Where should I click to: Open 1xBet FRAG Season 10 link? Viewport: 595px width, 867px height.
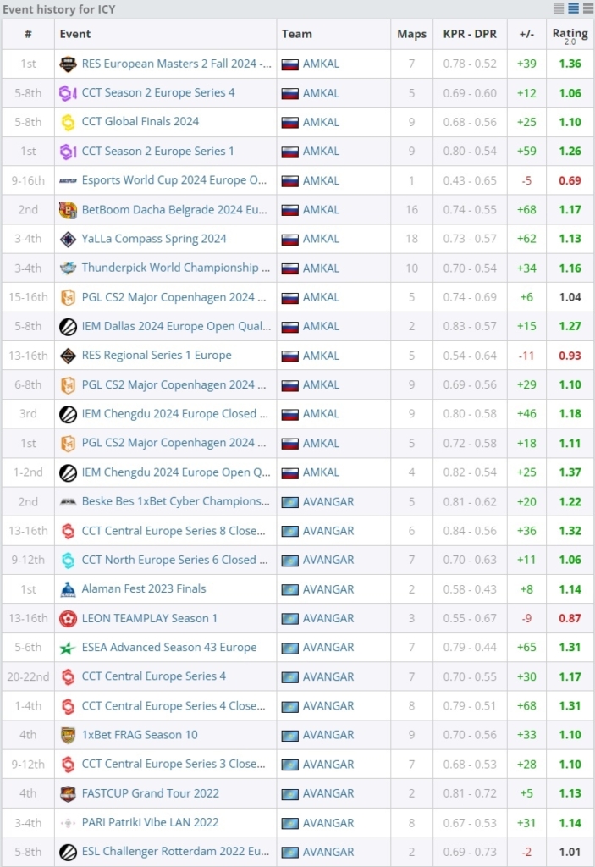coord(140,735)
